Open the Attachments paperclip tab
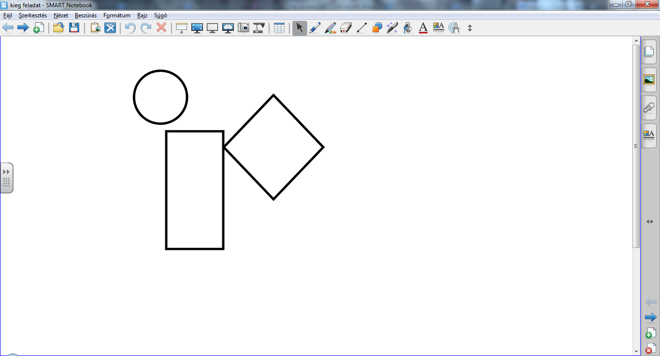This screenshot has height=356, width=660. [x=649, y=108]
